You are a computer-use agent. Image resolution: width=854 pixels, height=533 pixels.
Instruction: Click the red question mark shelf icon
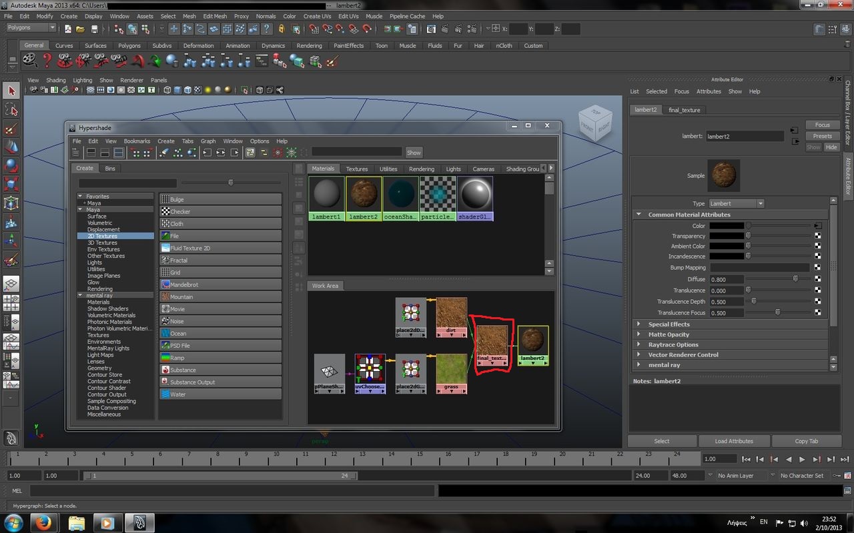coord(47,61)
